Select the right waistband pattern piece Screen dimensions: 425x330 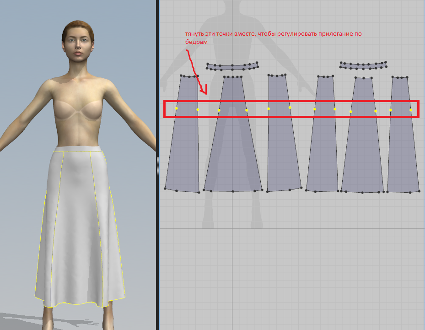pyautogui.click(x=363, y=65)
